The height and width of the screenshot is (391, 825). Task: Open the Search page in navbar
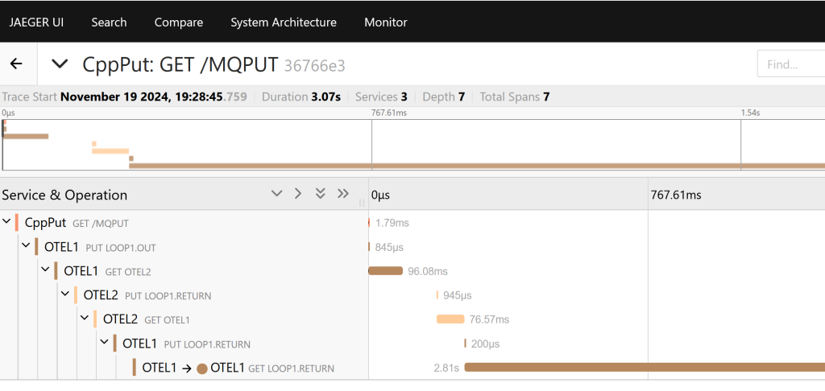109,22
